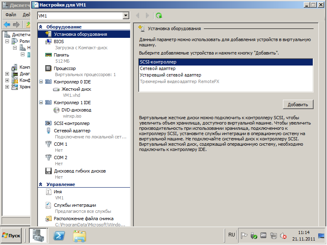Image resolution: width=327 pixels, height=245 pixels.
Task: Click the refresh icon in settings toolbar
Action: pos(159,15)
